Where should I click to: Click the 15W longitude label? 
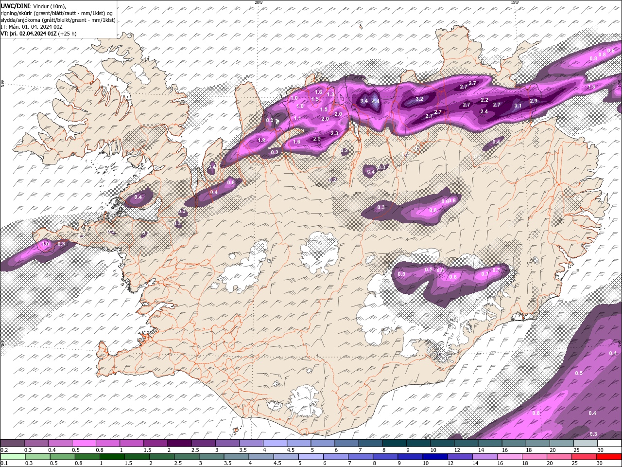click(x=515, y=2)
